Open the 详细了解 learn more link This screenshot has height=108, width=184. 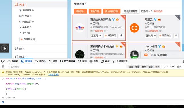(x=53, y=74)
